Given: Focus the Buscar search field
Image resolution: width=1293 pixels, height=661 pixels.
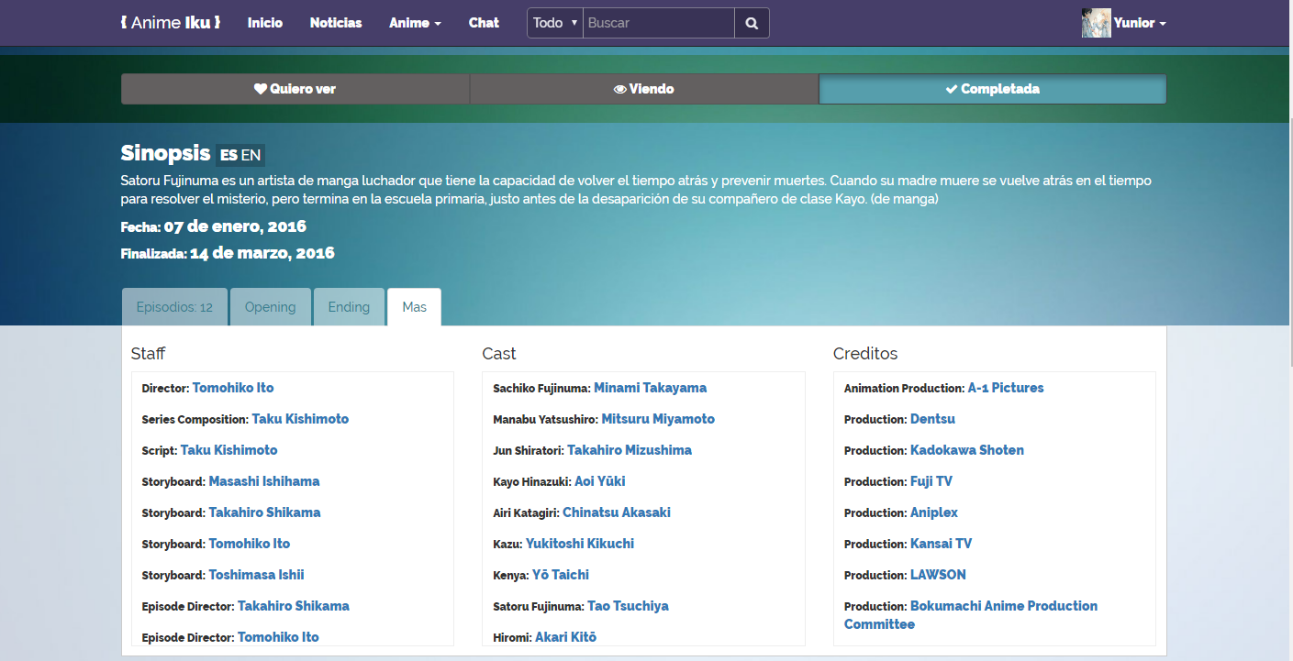Looking at the screenshot, I should [x=659, y=23].
